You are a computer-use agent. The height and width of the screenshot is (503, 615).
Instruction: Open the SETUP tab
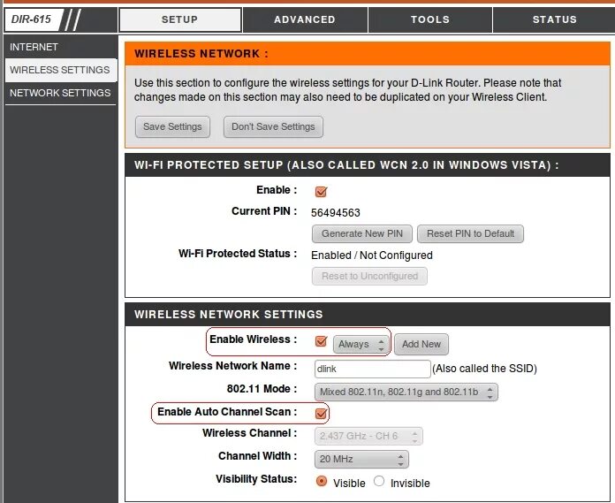[180, 19]
